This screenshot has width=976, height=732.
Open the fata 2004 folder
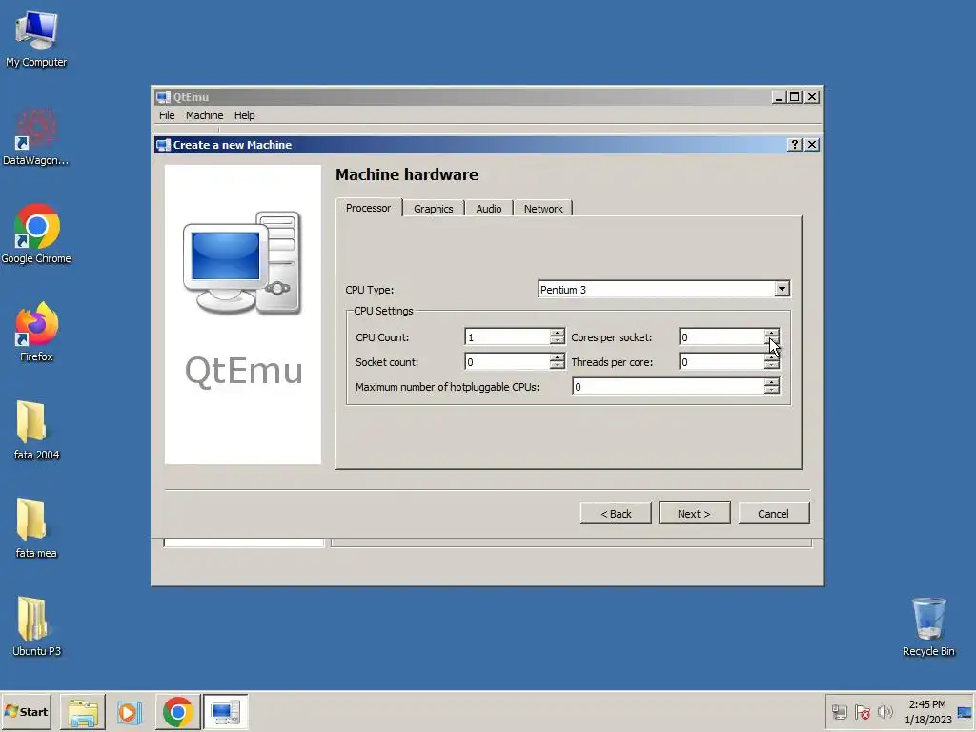coord(36,431)
